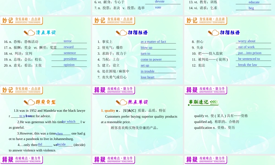Select the 探究句型 heading text
Image resolution: width=275 pixels, height=165 pixels.
[46, 102]
